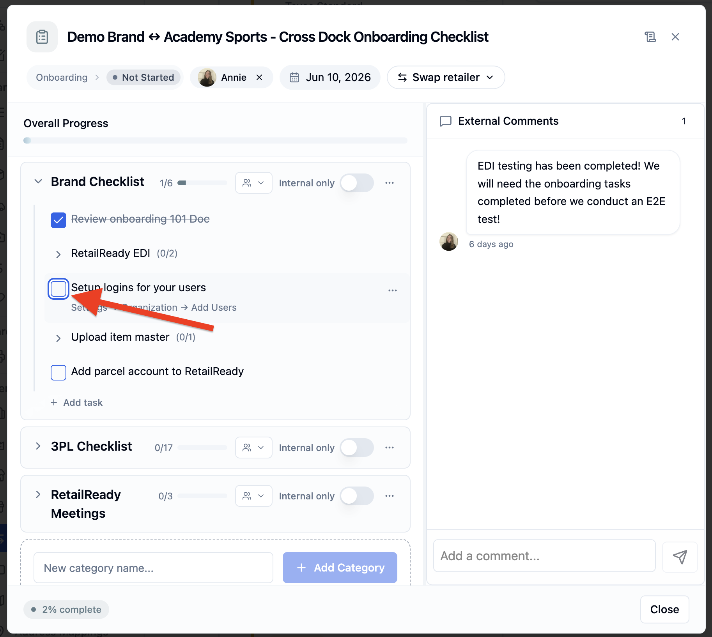The width and height of the screenshot is (712, 637).
Task: Uncheck Review onboarding 101 Doc checkbox
Action: [x=58, y=220]
